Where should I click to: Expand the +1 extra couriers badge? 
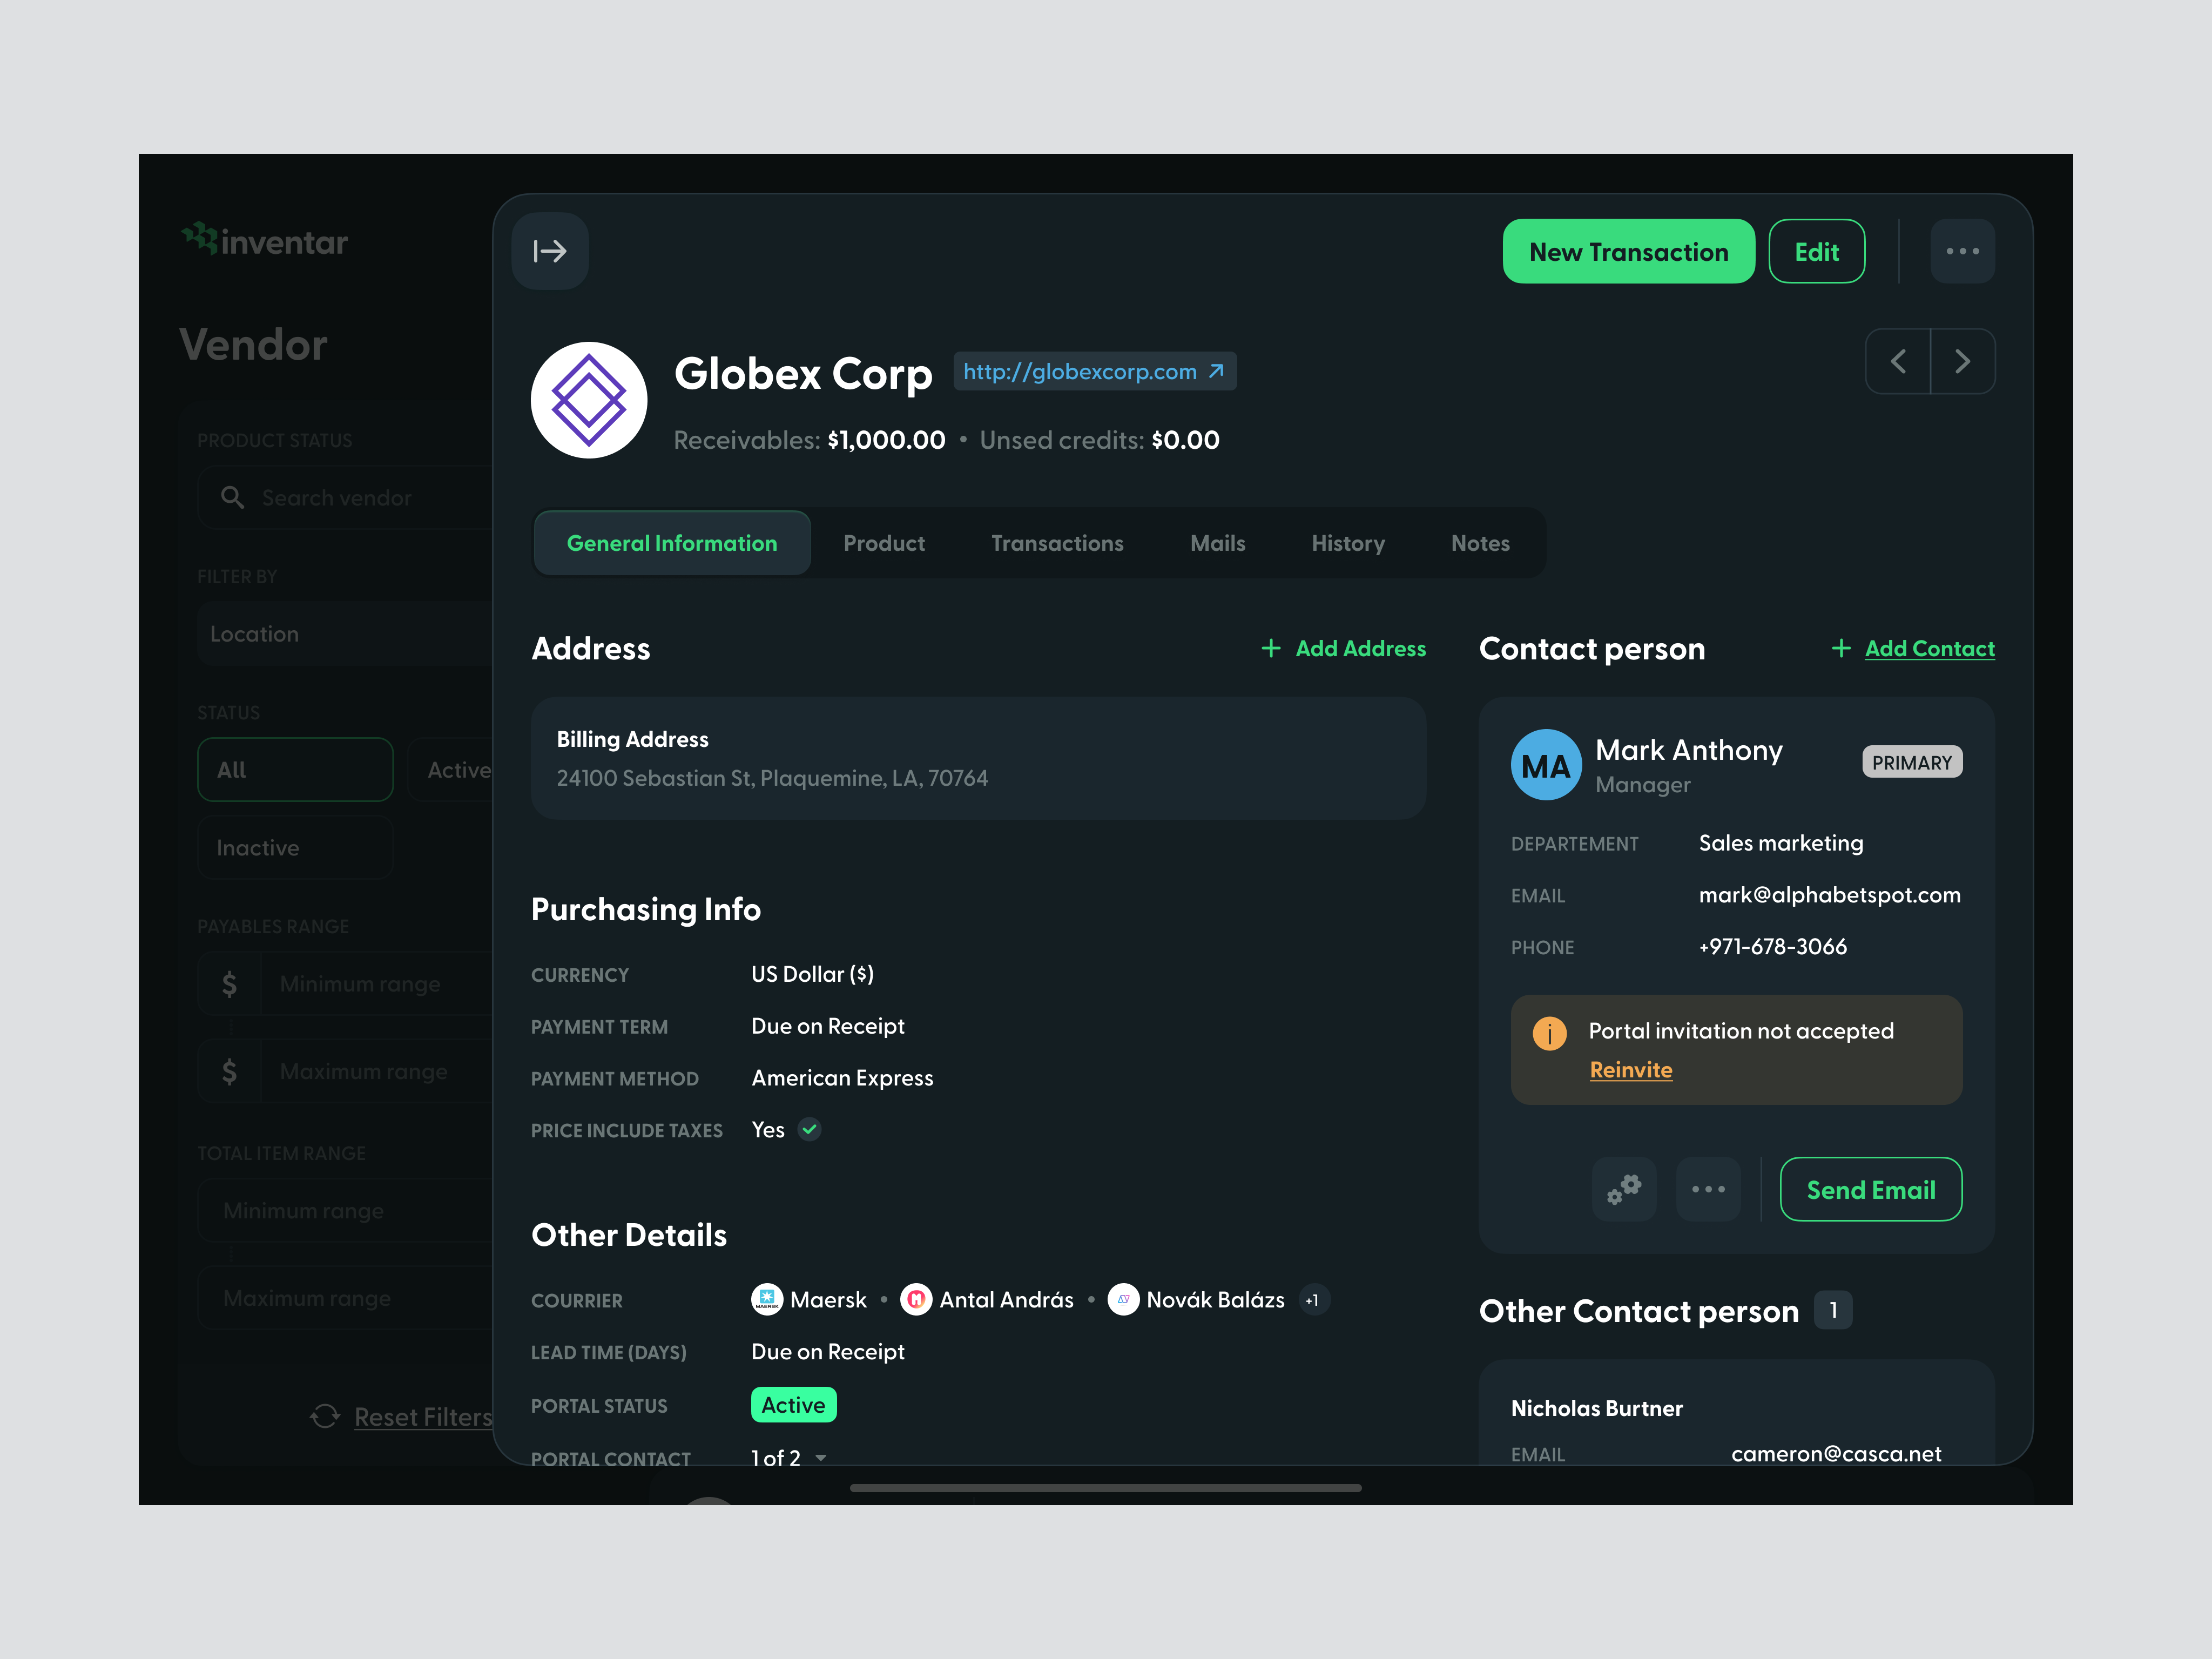(x=1313, y=1300)
